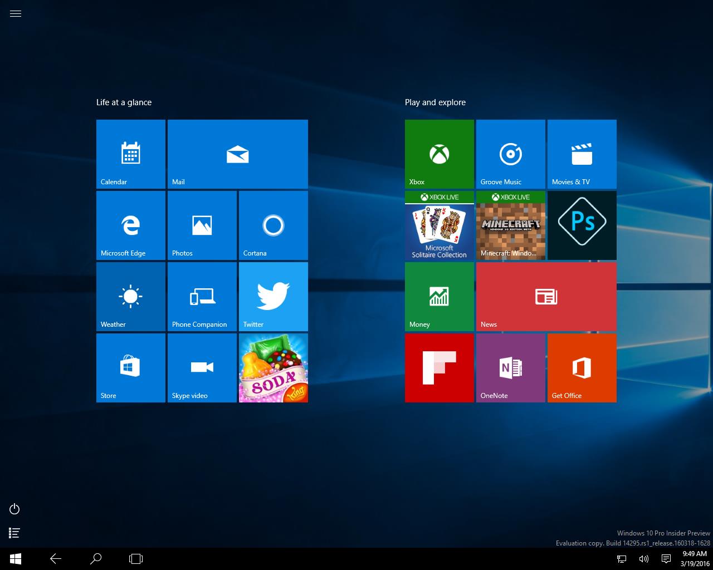Open the Photos tile
The image size is (713, 570).
pyautogui.click(x=202, y=225)
